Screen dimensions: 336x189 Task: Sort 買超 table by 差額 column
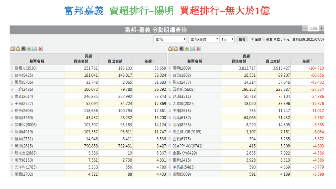point(149,61)
